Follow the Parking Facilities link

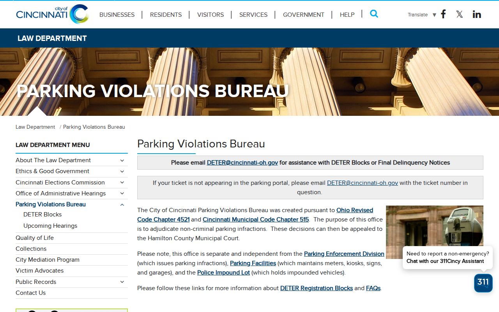(x=253, y=263)
